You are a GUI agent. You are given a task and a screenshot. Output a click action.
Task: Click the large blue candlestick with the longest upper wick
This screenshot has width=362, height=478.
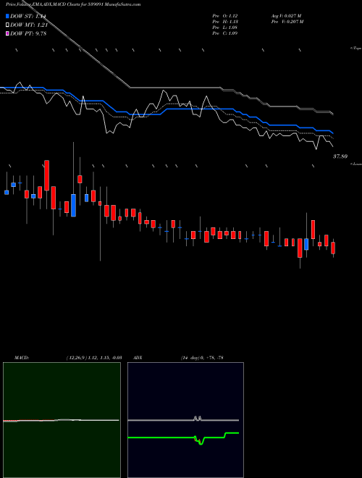(x=73, y=205)
